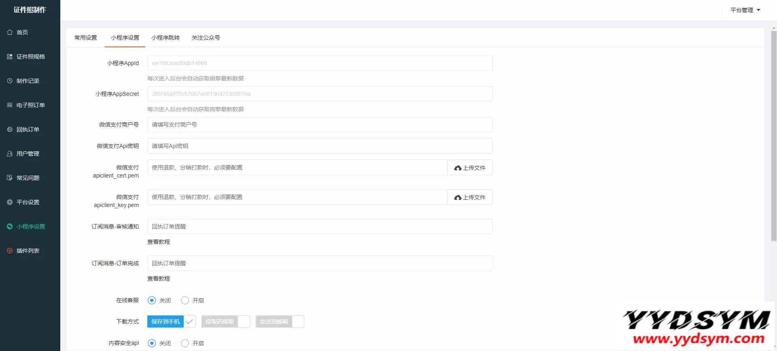The width and height of the screenshot is (777, 351).
Task: Click the 微信支付商户号 input field
Action: (320, 125)
